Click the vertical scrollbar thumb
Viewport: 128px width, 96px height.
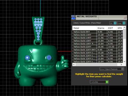pos(125,34)
